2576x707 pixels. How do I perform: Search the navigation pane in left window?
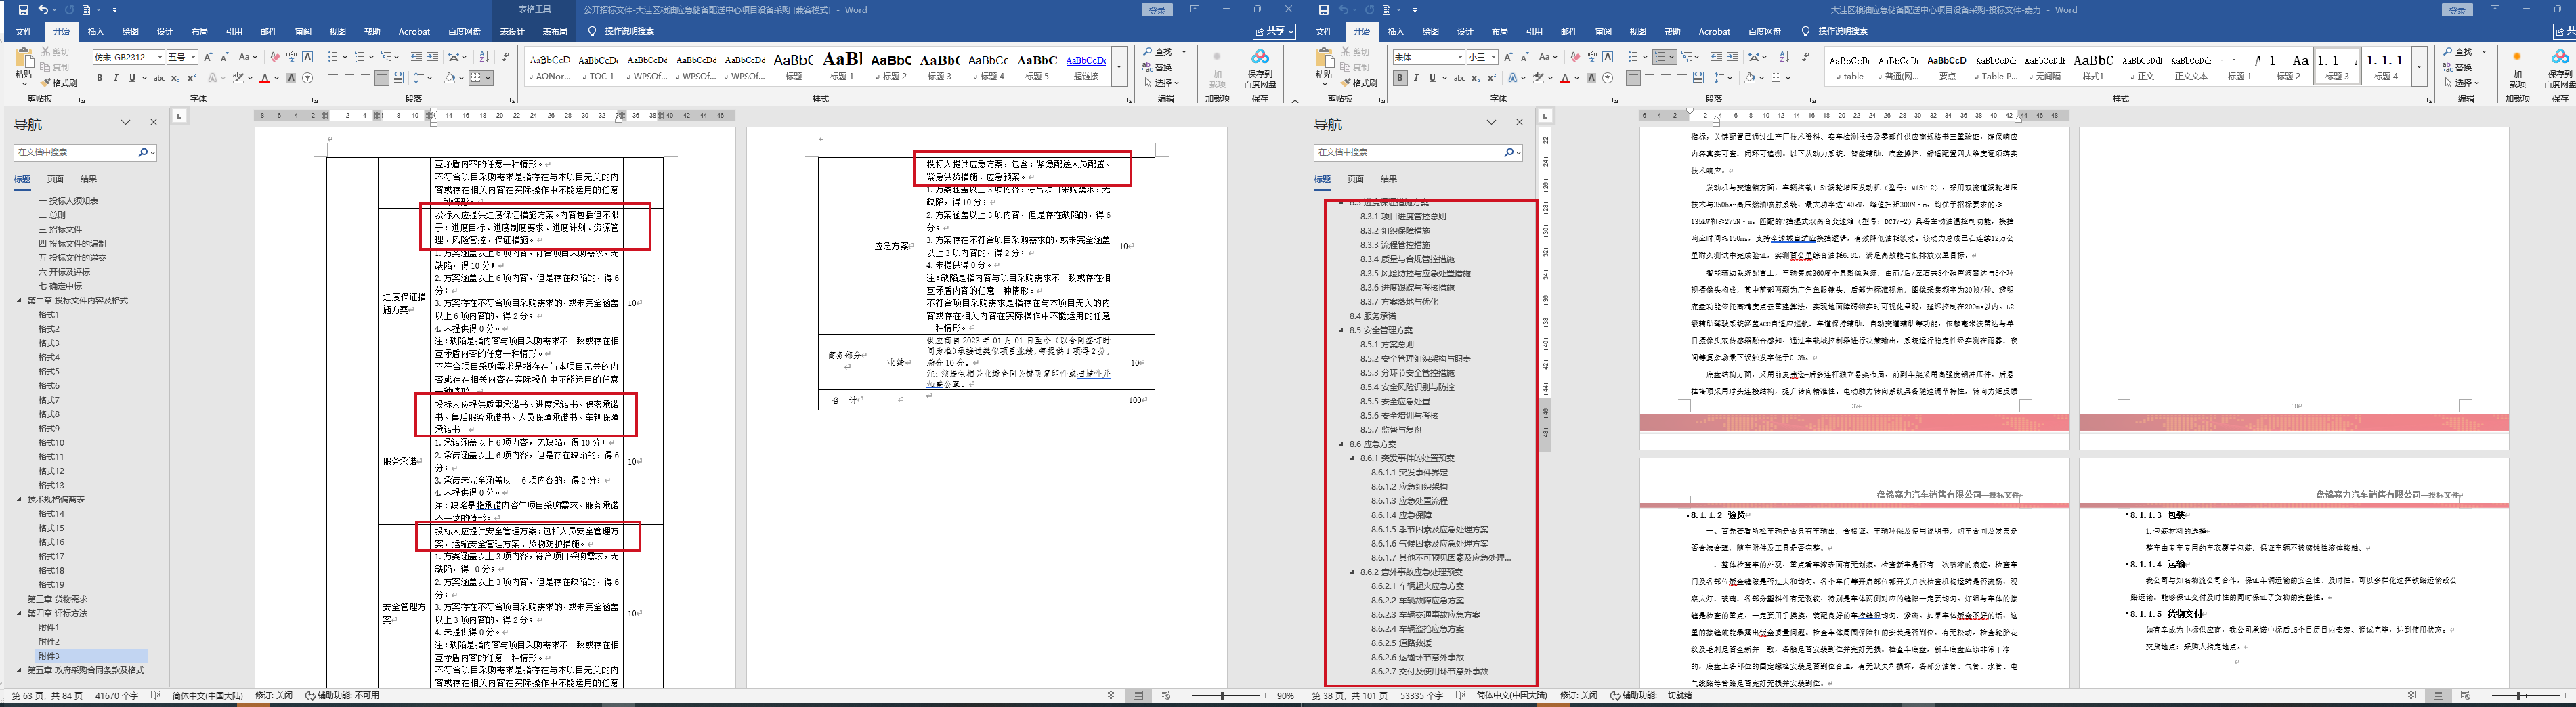pyautogui.click(x=144, y=153)
